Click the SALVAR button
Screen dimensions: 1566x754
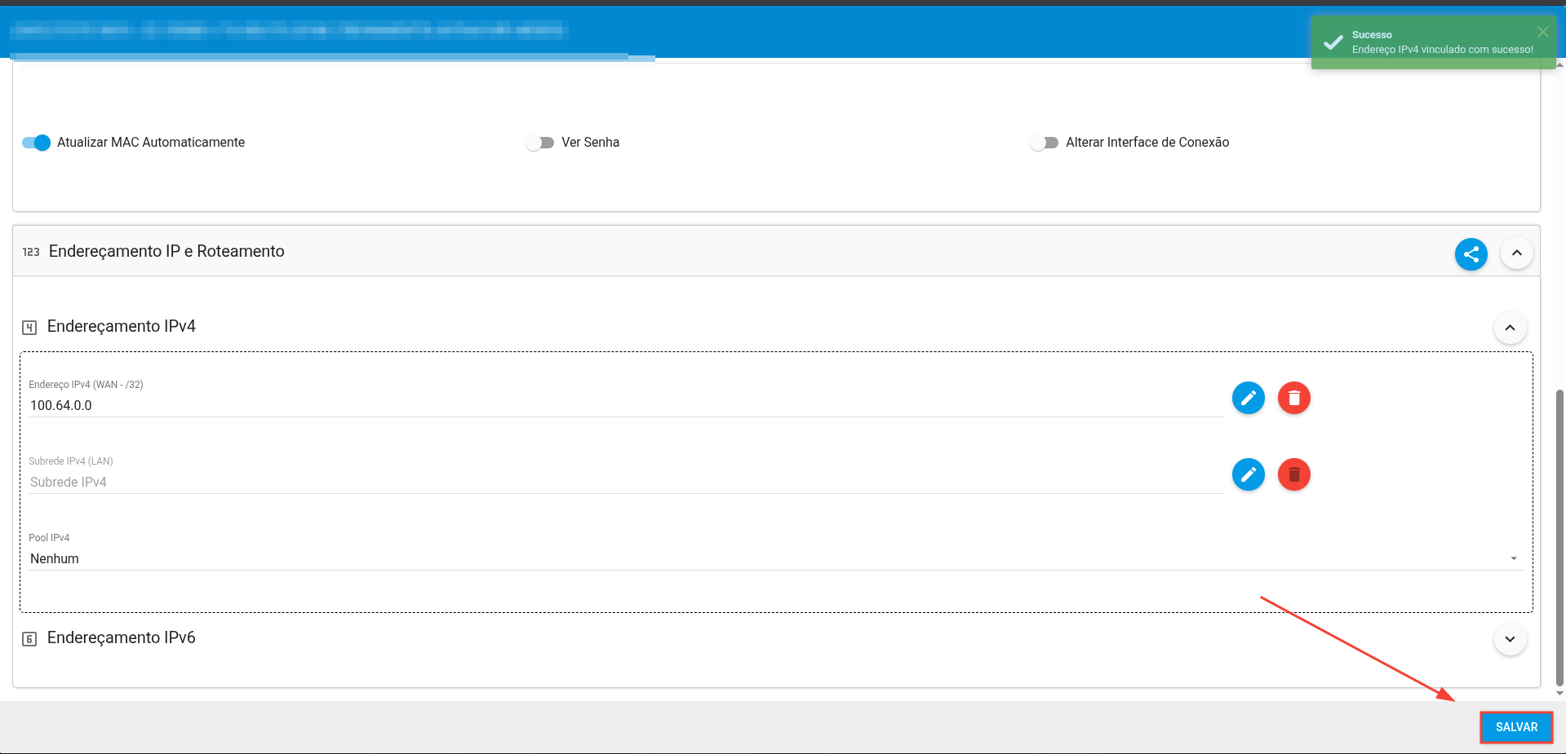1515,727
